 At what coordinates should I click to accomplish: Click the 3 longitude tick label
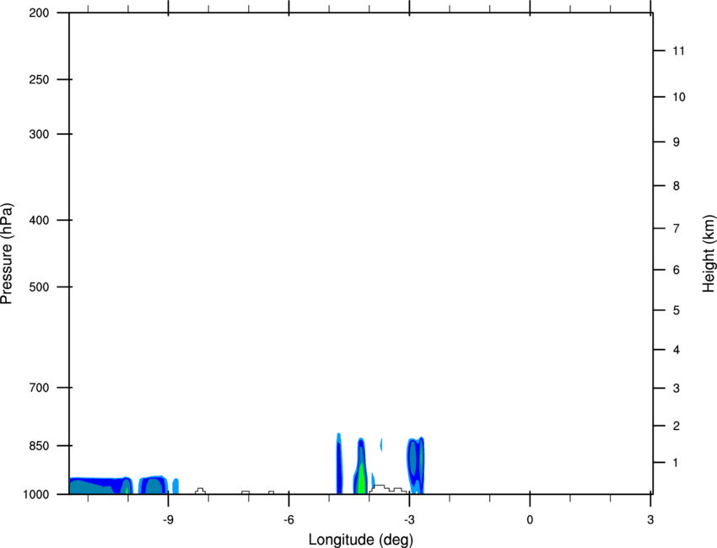650,520
